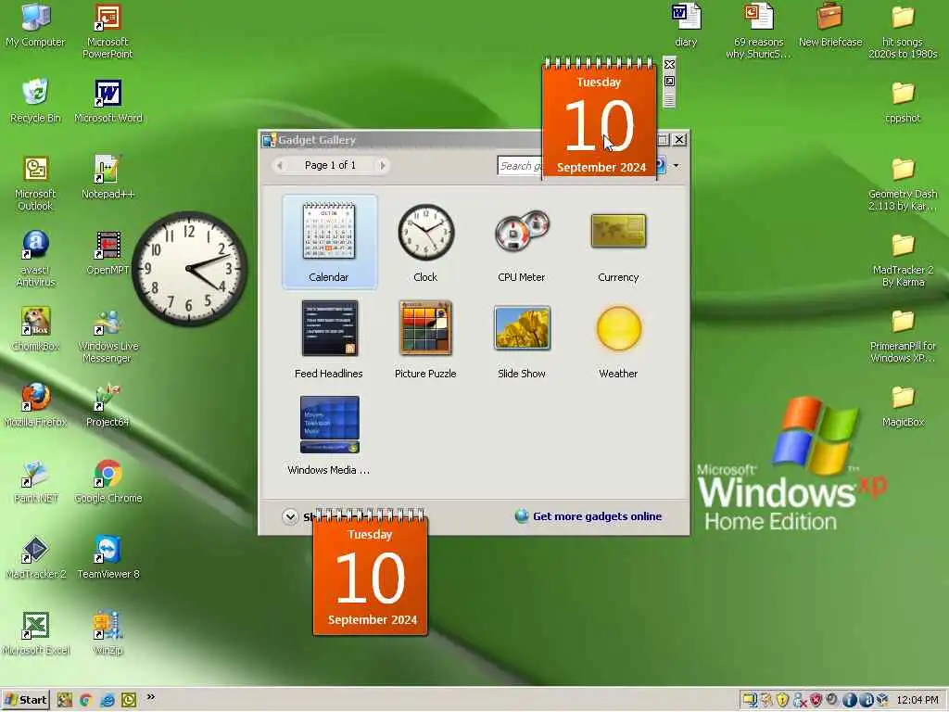Select avast! Antivirus icon
The image size is (949, 712).
[35, 260]
